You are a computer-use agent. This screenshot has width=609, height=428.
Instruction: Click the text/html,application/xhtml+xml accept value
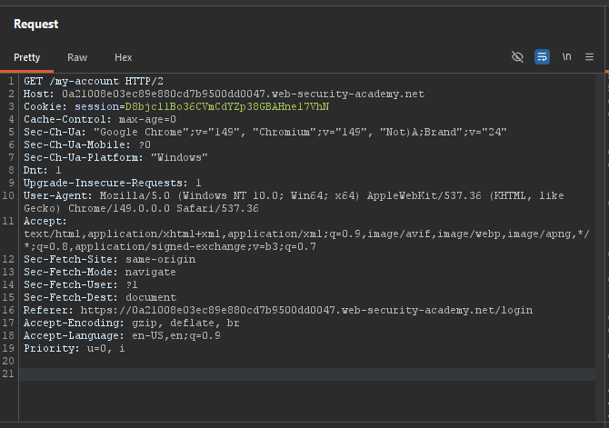307,240
